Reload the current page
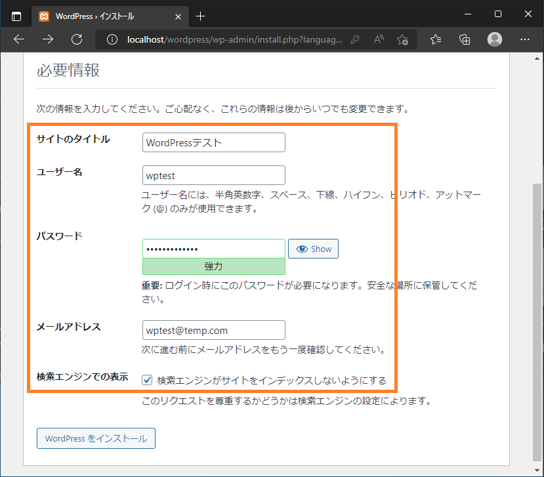Image resolution: width=544 pixels, height=477 pixels. pos(77,39)
